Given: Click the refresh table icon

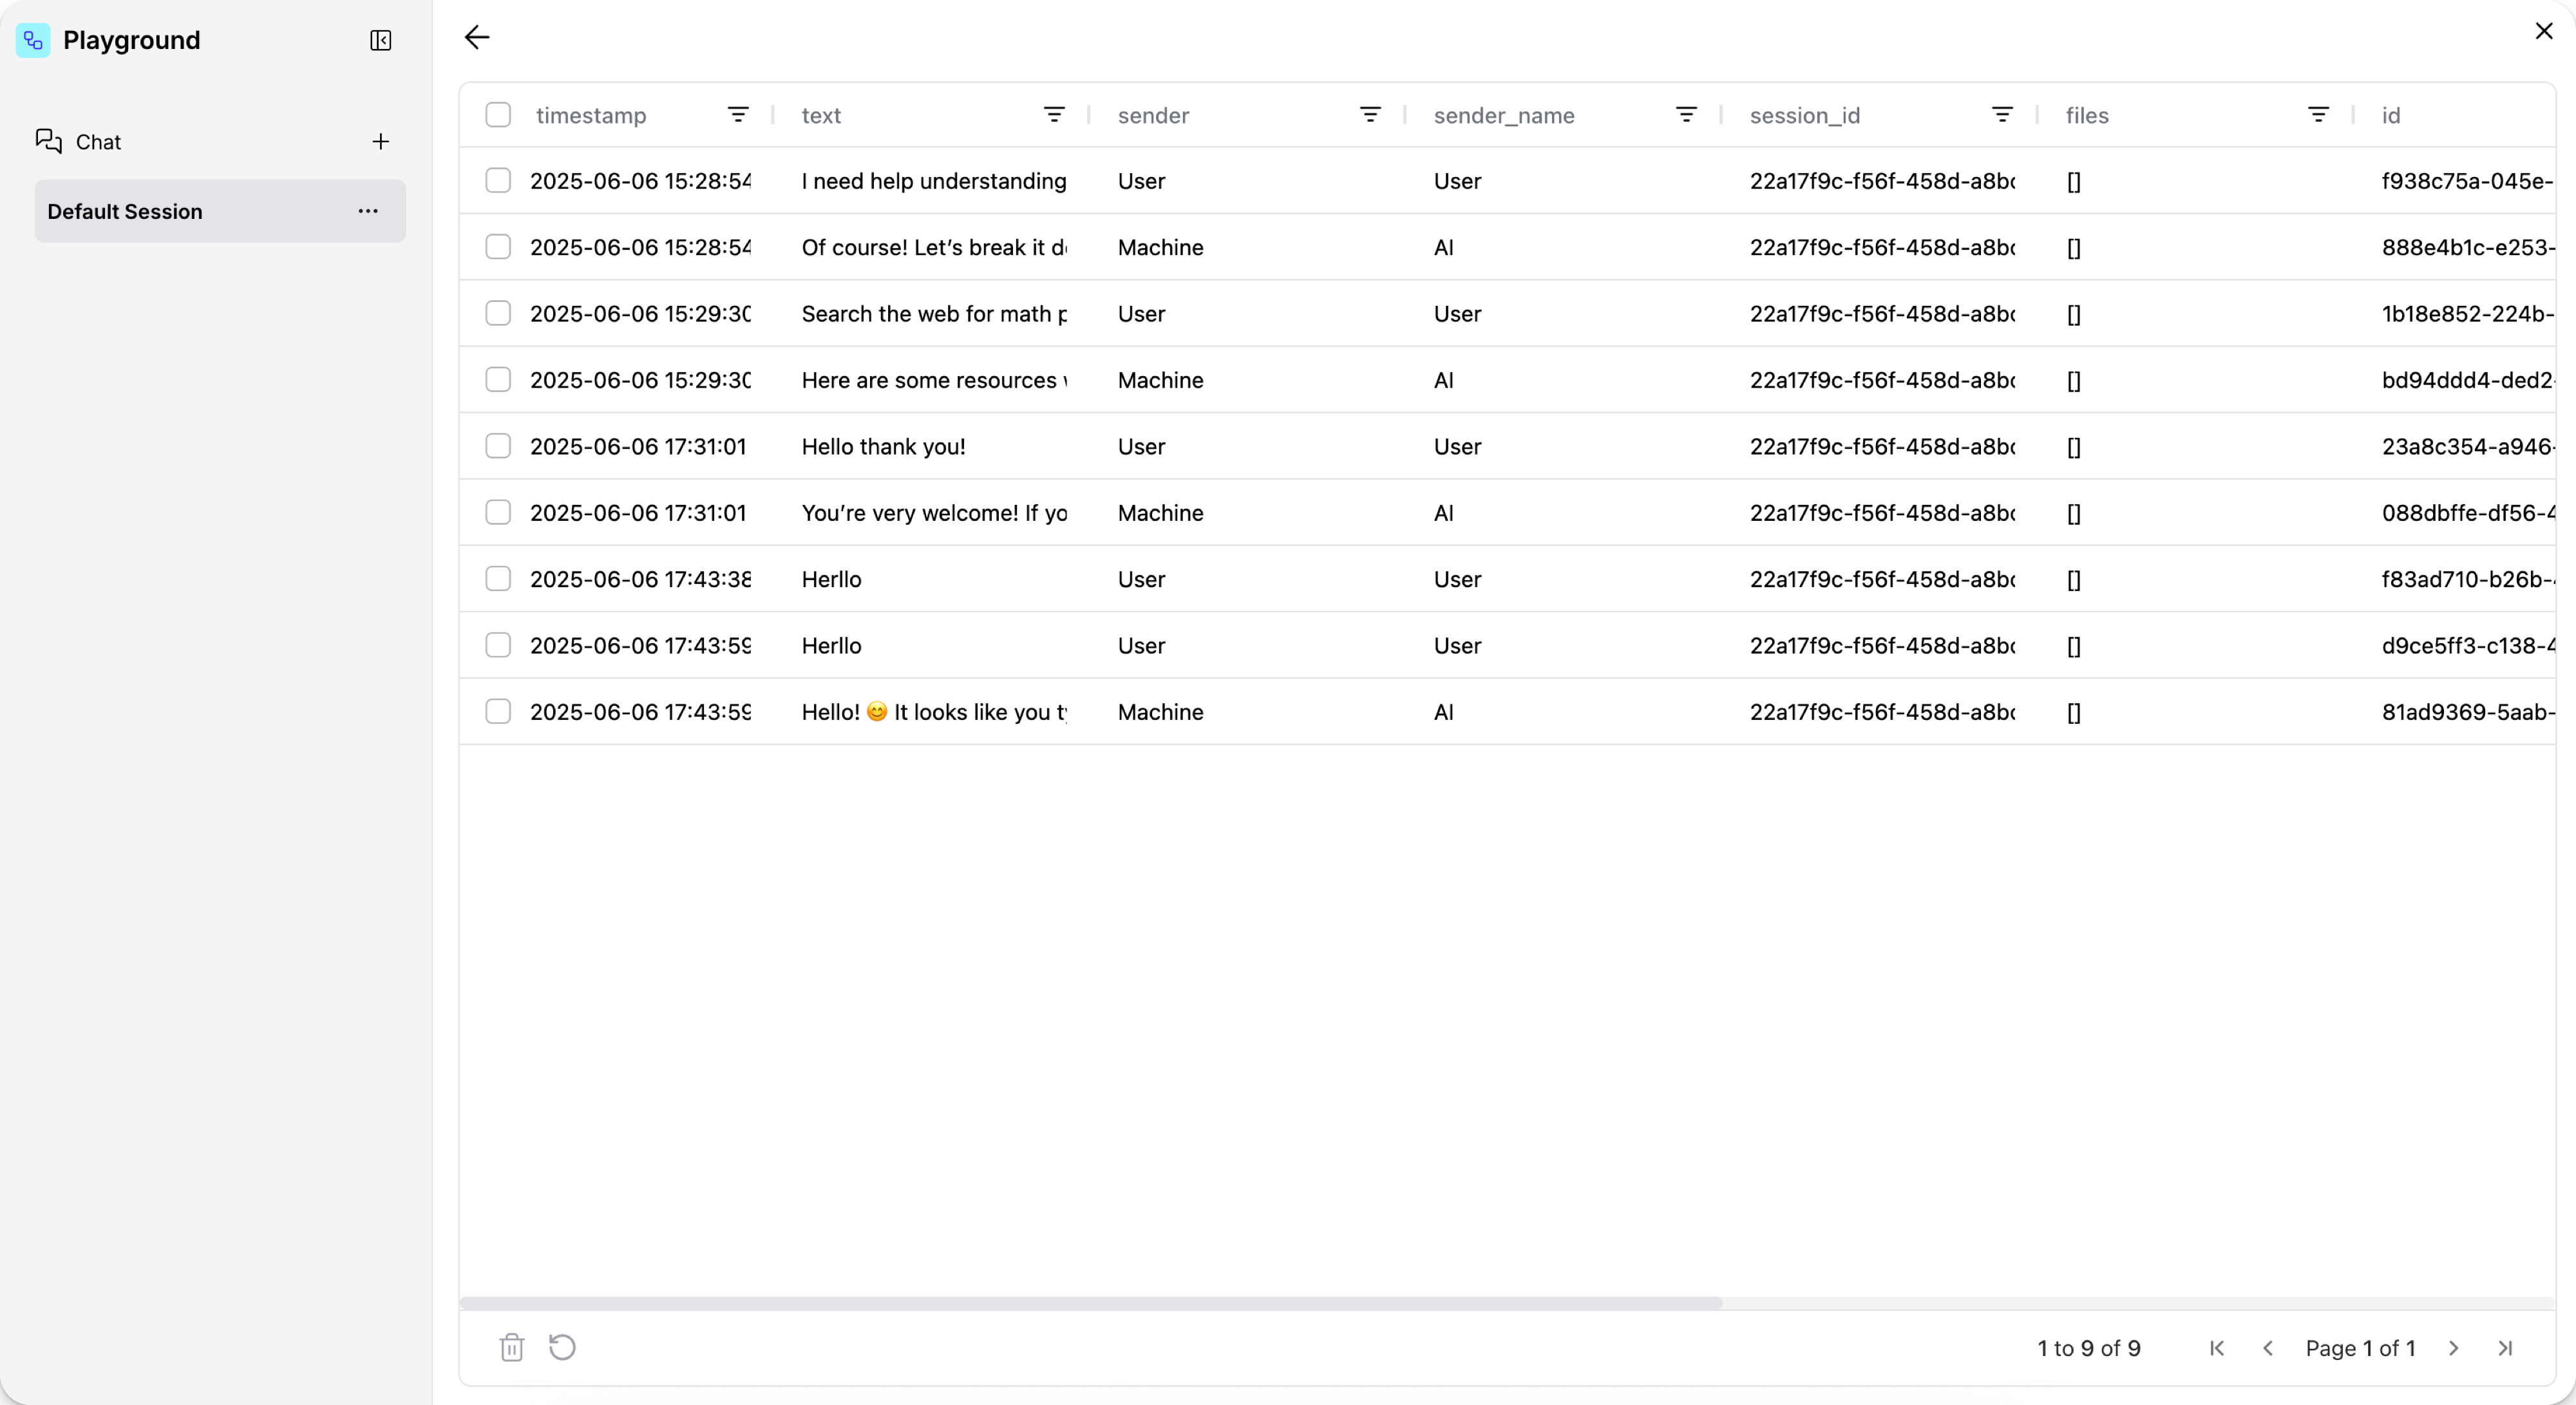Looking at the screenshot, I should coord(562,1347).
